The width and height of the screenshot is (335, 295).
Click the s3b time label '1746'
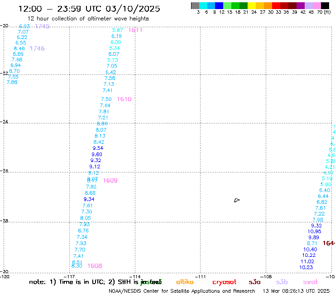coord(37,49)
